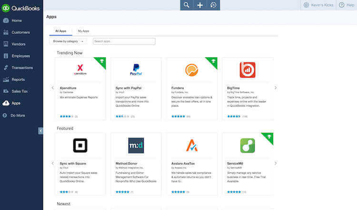Click the Sync with Square logo

[80, 145]
